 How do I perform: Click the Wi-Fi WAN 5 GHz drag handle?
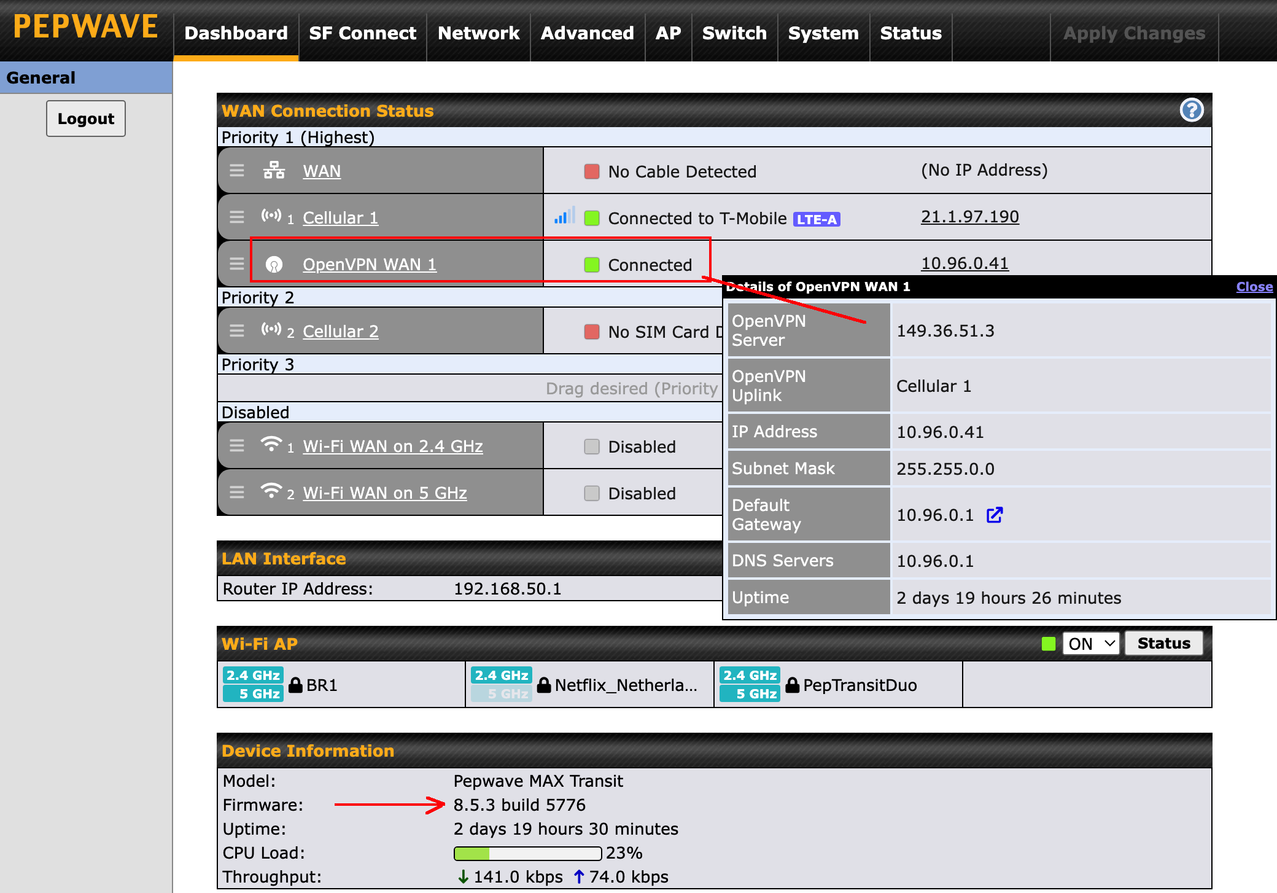237,493
